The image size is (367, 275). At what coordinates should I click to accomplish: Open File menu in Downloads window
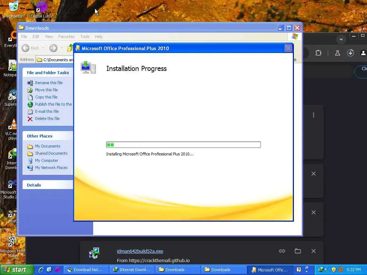pos(24,37)
